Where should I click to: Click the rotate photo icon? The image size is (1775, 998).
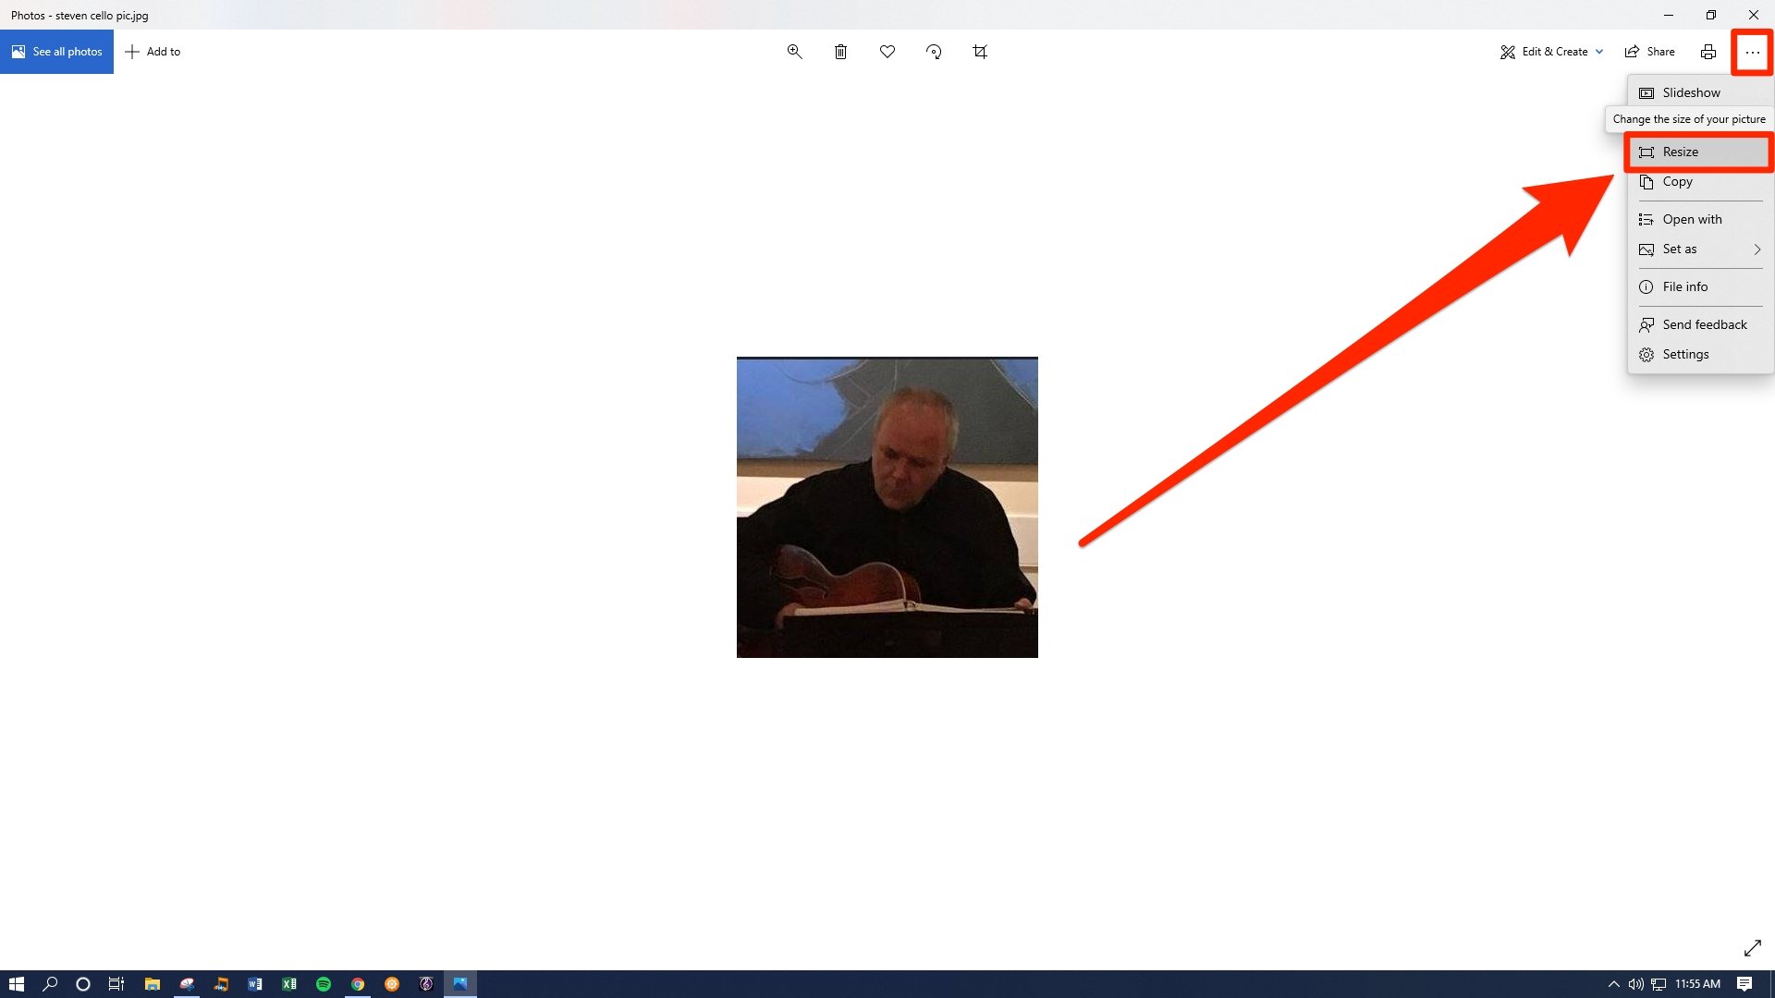(934, 51)
